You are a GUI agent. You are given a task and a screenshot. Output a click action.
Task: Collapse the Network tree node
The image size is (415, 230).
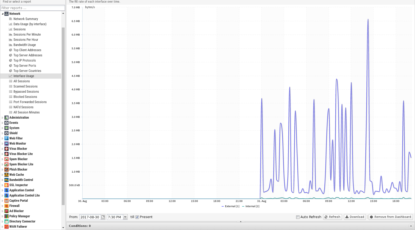coord(3,14)
